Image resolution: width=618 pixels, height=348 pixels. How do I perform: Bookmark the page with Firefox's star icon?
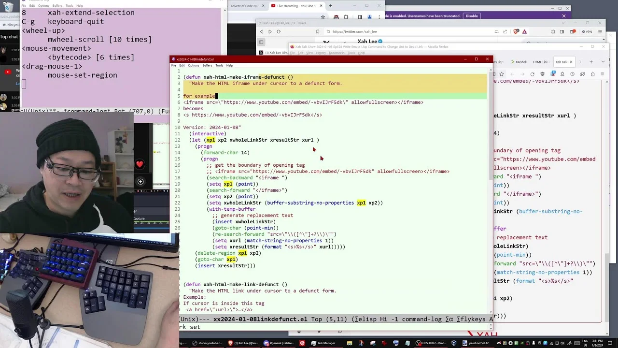point(502,74)
